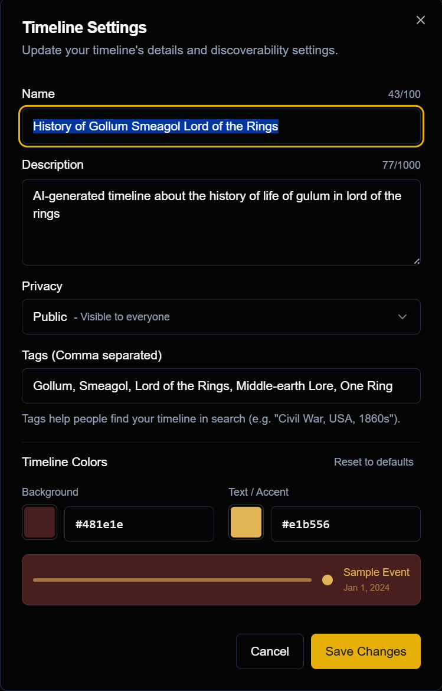The image size is (442, 691).
Task: Click the Sample Event marker dot
Action: (327, 580)
